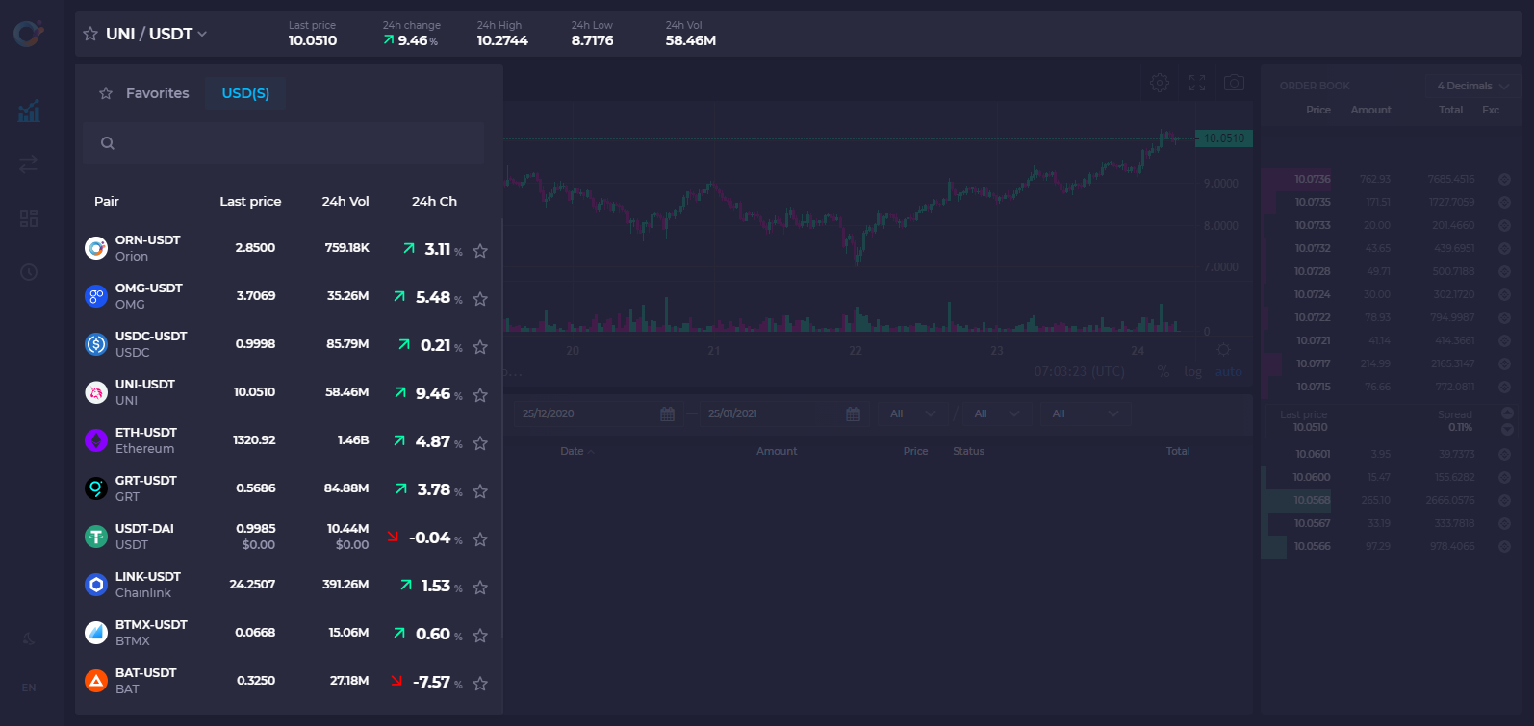Switch to the Favorites tab

(144, 93)
